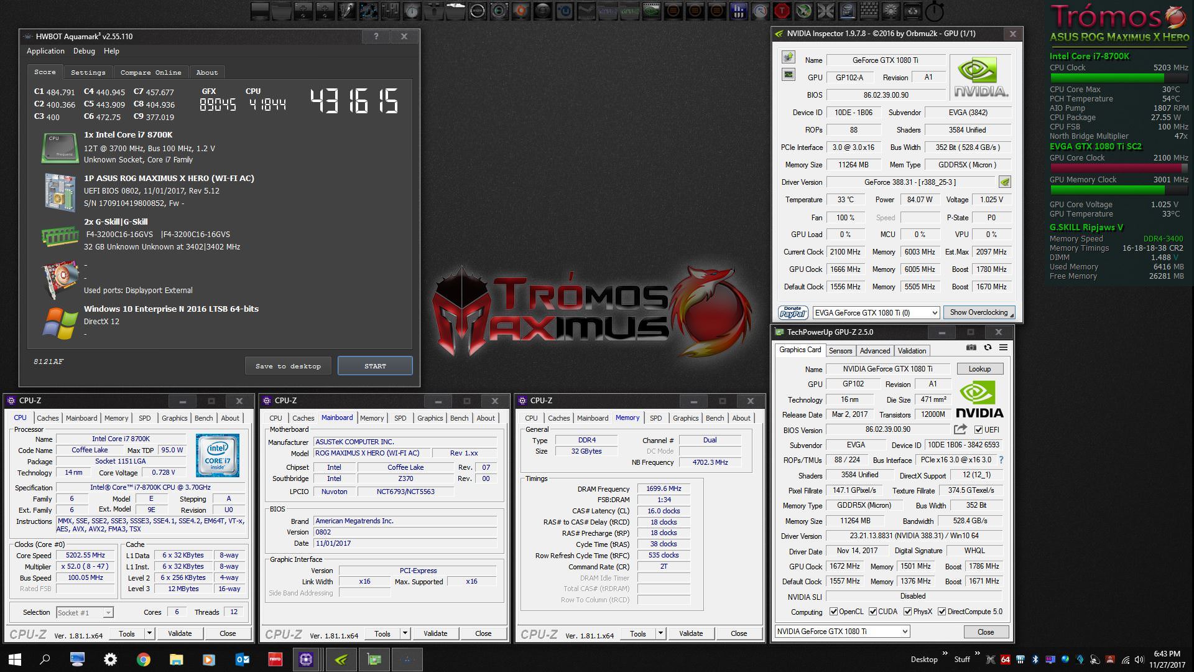Screen dimensions: 1194x672
Task: Click the Close button in GPU-Z
Action: pos(986,632)
